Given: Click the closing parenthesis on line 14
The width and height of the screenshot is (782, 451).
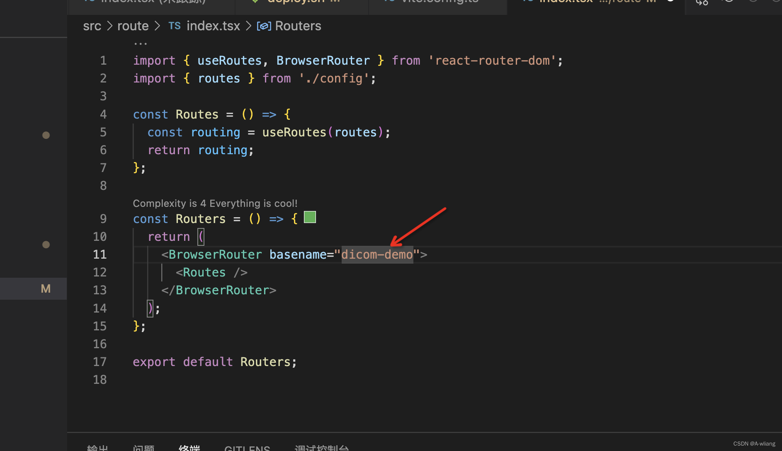Looking at the screenshot, I should coord(150,308).
